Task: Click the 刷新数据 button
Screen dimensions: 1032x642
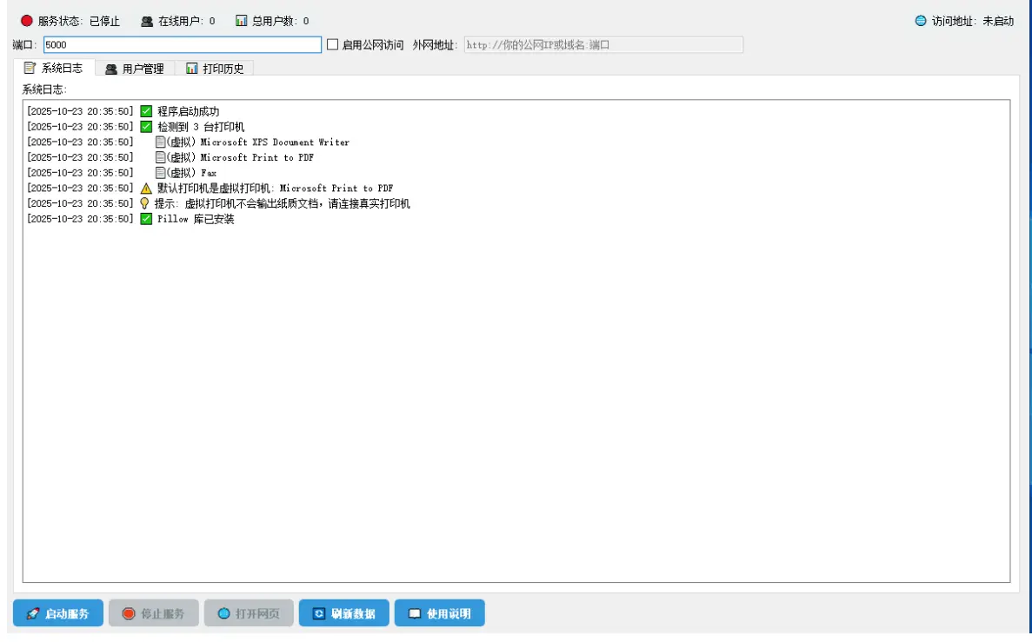Action: [343, 612]
